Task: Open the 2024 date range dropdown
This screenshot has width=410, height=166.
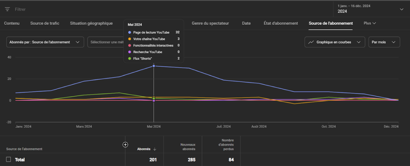Action: [x=371, y=9]
